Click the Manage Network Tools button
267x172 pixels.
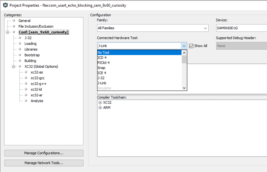(43, 163)
